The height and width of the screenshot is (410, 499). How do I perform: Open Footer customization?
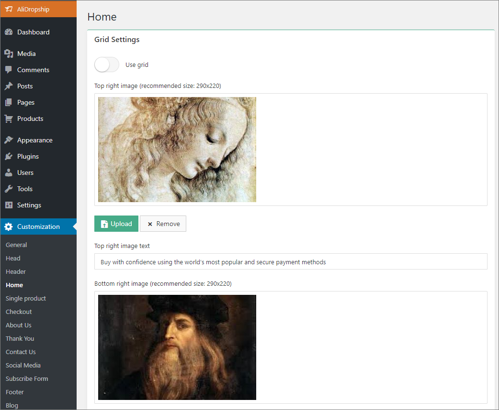point(15,392)
